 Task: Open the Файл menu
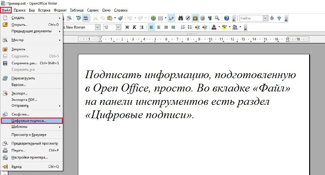point(6,10)
